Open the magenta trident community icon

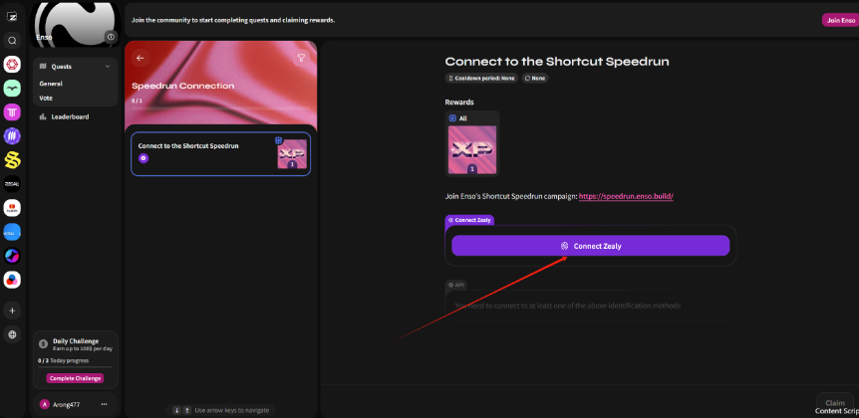[12, 112]
